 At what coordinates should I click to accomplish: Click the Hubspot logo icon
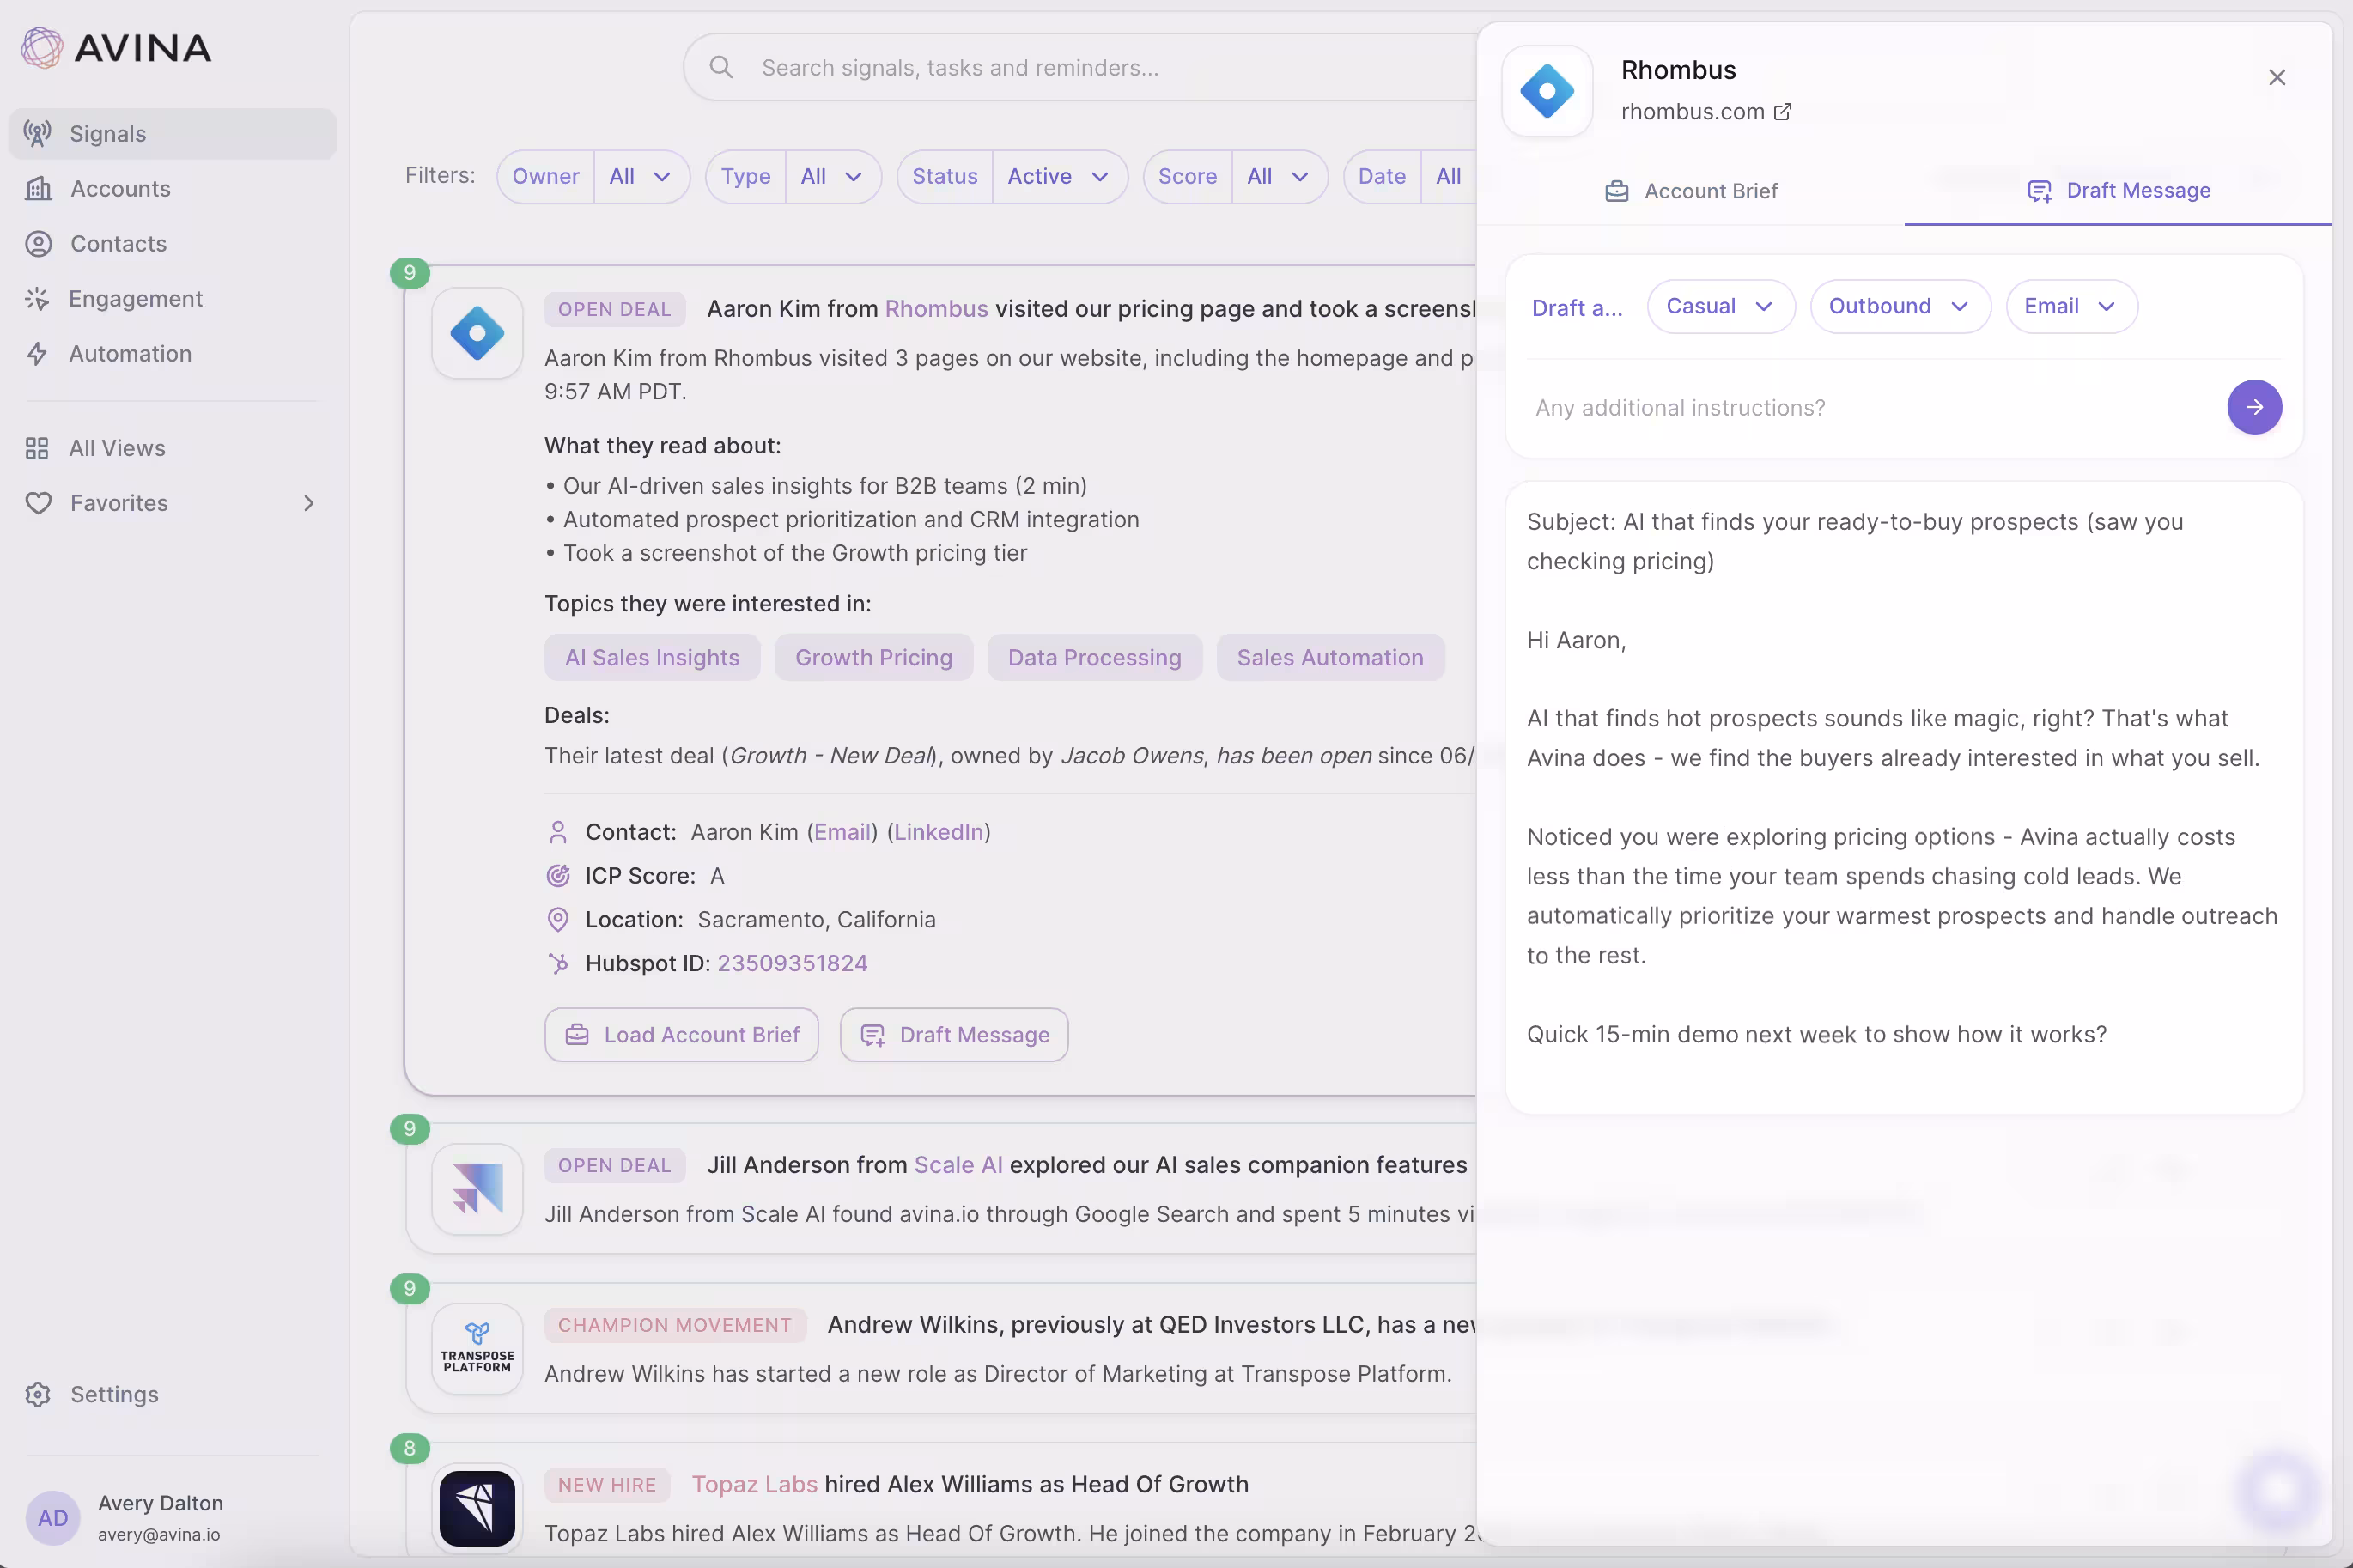pyautogui.click(x=558, y=963)
